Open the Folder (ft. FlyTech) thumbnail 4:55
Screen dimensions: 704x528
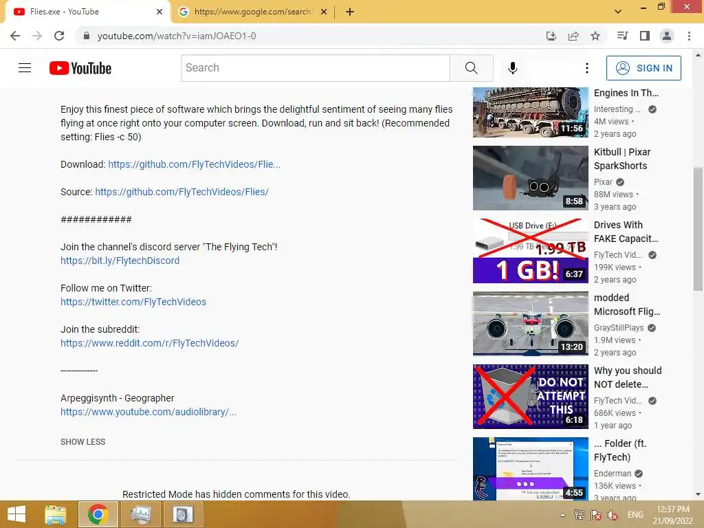point(530,469)
